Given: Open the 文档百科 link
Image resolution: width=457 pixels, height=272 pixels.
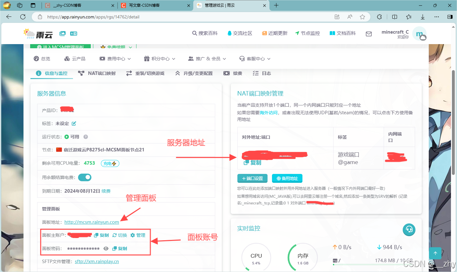Looking at the screenshot, I should click(x=343, y=33).
